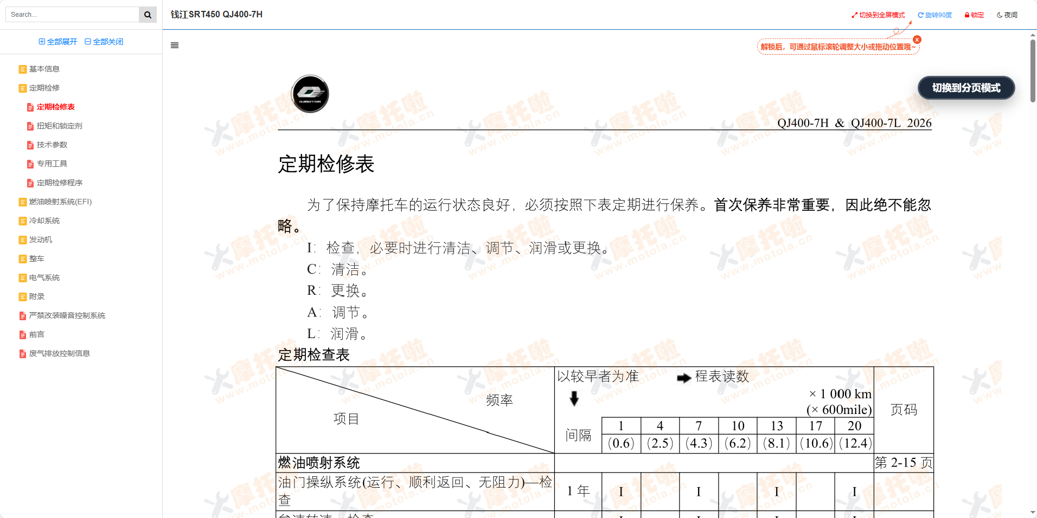Viewport: 1037px width, 518px height.
Task: Rotate the page with 旋转90度
Action: [935, 15]
